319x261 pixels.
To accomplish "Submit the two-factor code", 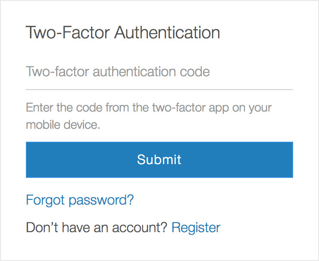I will point(159,159).
